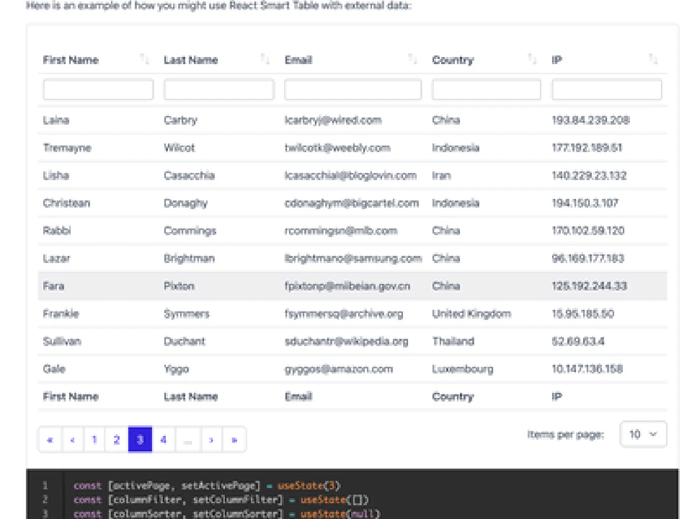Select the highlighted Fara row
692x519 pixels.
tap(352, 286)
